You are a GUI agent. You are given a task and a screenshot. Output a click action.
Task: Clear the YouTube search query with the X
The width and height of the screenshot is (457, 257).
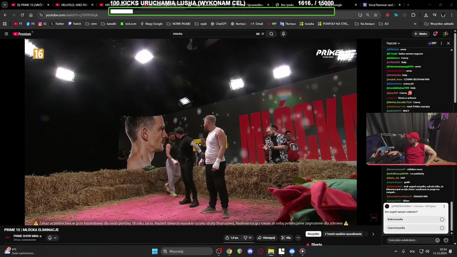tap(263, 34)
